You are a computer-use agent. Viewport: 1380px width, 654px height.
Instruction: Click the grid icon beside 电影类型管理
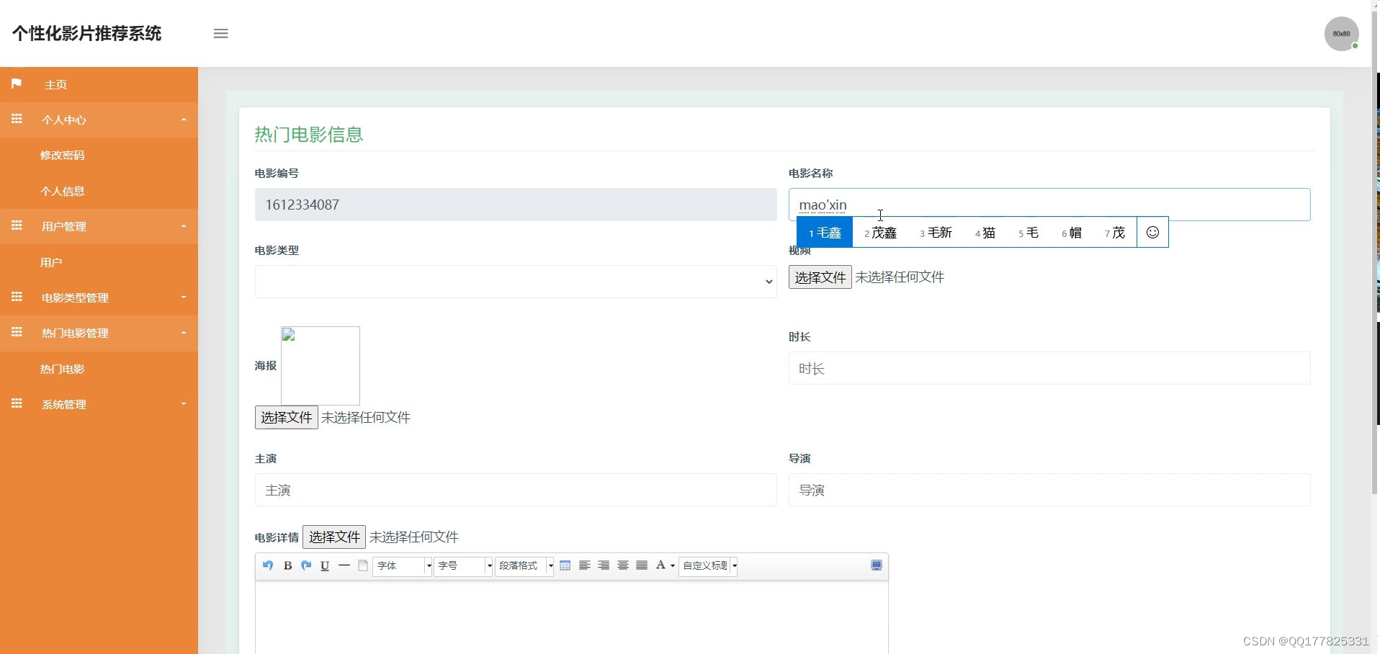click(x=17, y=297)
